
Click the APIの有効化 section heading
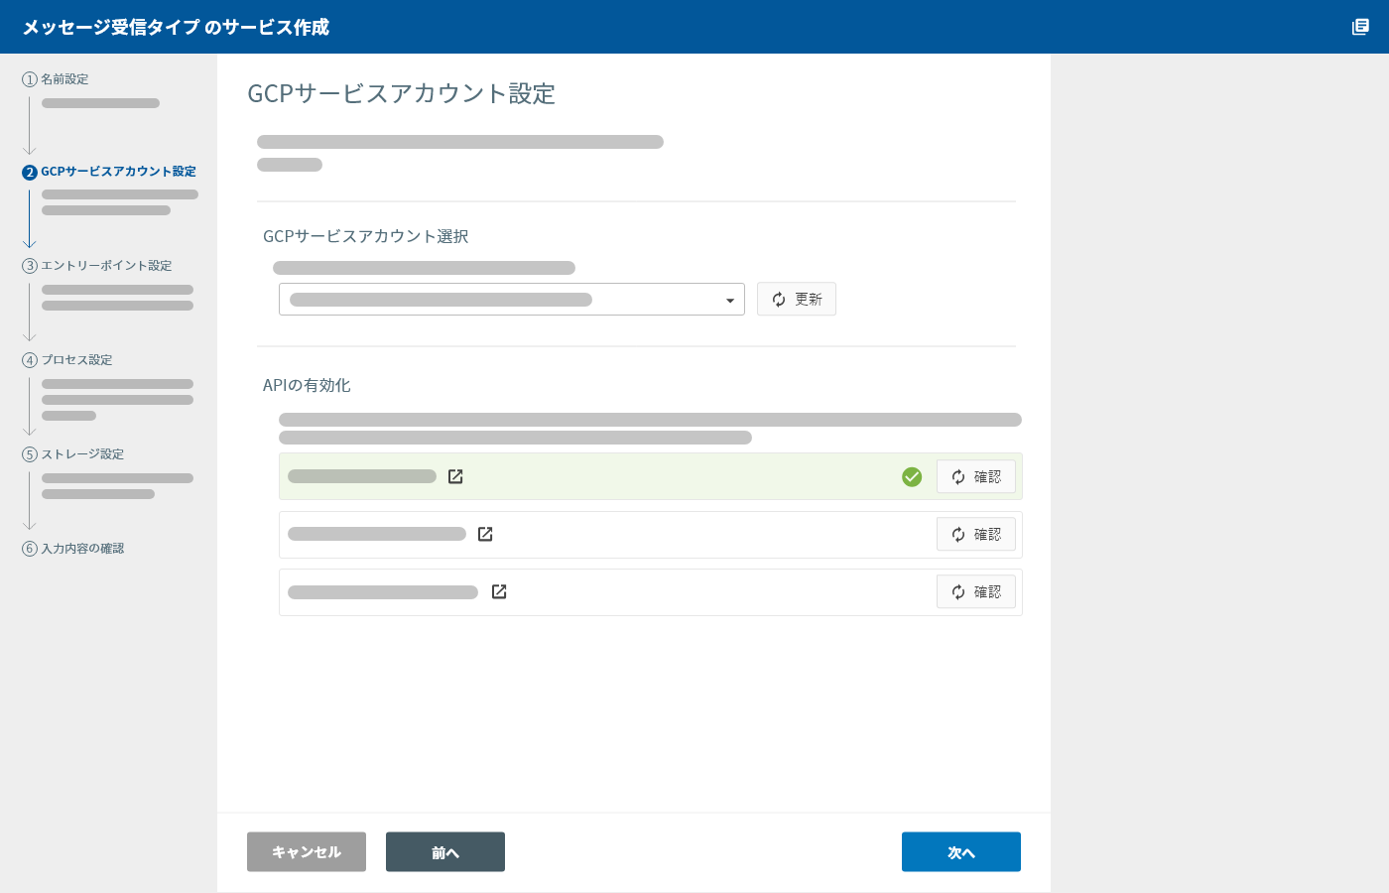(307, 386)
